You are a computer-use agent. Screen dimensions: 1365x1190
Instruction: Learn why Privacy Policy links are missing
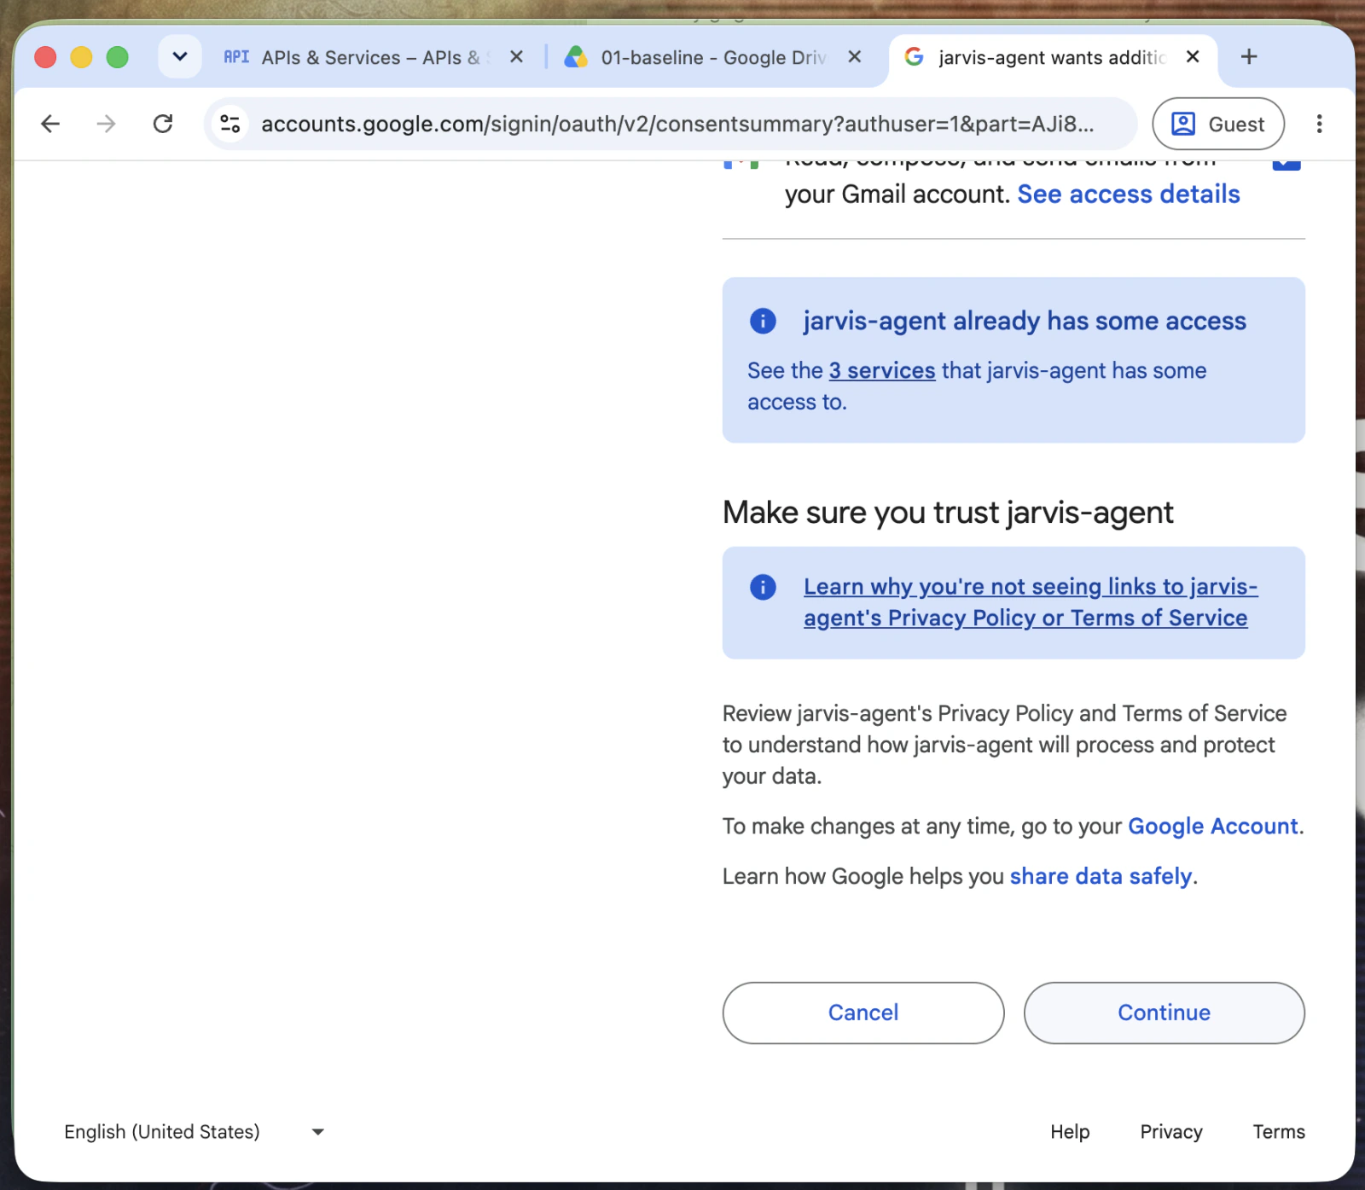click(1030, 603)
